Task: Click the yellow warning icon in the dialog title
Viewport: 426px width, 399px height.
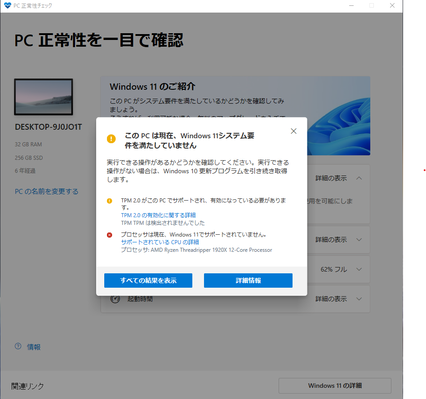Action: point(111,139)
